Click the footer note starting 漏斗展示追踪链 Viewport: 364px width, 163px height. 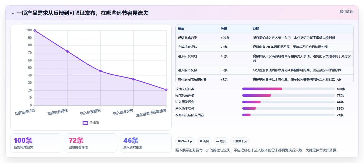tap(257, 150)
